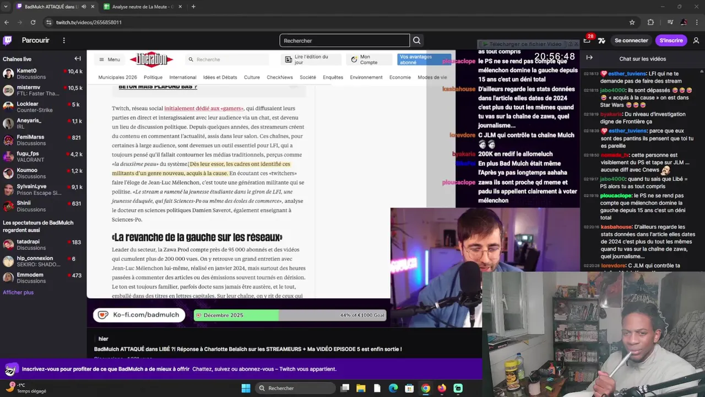Click the Windows taskbar Rechercher search box
Image resolution: width=705 pixels, height=397 pixels.
click(296, 388)
